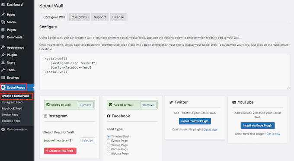Image resolution: width=294 pixels, height=161 pixels.
Task: Follow YouTube Get it now link
Action: click(273, 134)
